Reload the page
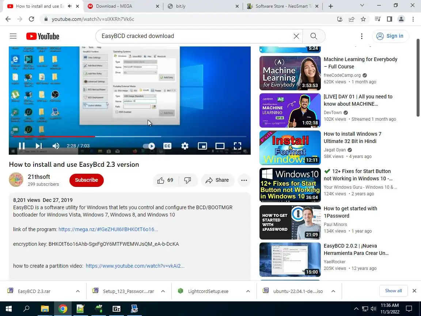Screen dimensions: 421x316 (x=31, y=19)
